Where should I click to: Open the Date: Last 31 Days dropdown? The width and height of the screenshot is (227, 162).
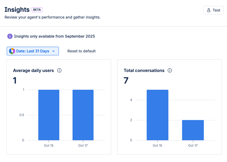33,51
